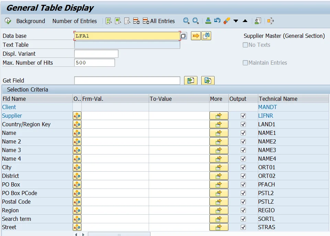Click the blue undo arrow icon
330x236 pixels.
tap(217, 21)
